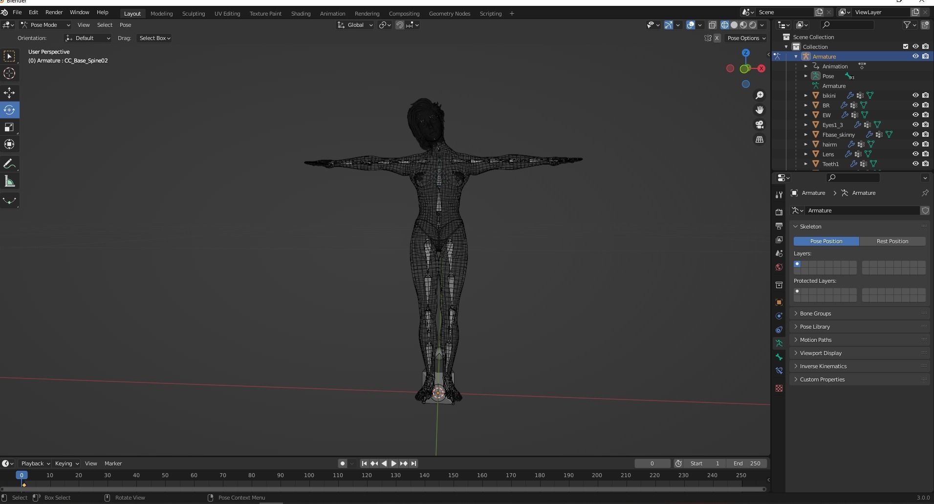Open the Render menu
Screen dimensions: 934x504
click(x=54, y=12)
